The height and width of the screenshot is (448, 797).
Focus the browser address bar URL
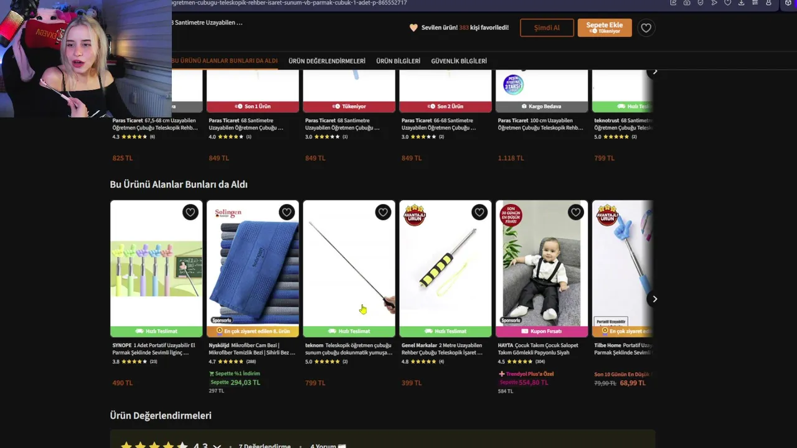[x=290, y=3]
